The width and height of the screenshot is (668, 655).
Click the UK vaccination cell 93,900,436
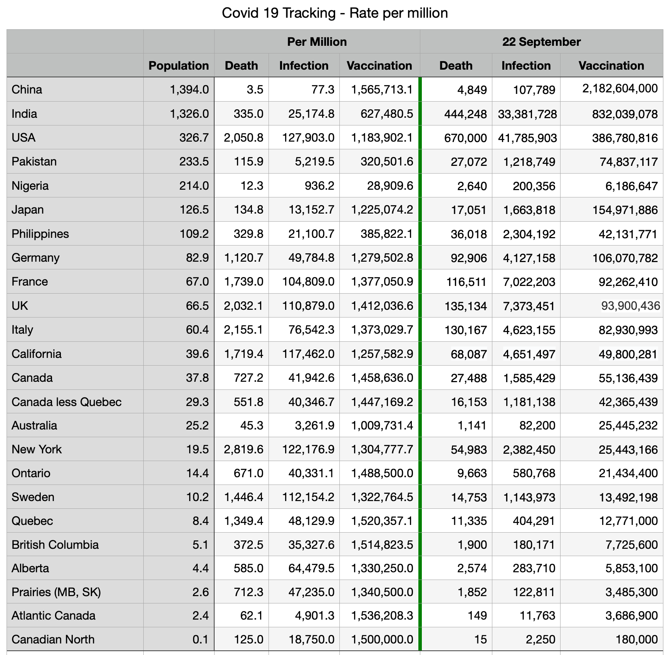[630, 306]
